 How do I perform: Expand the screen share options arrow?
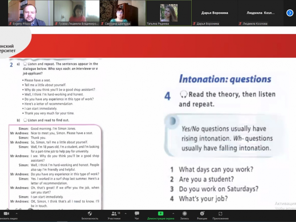tap(173, 213)
